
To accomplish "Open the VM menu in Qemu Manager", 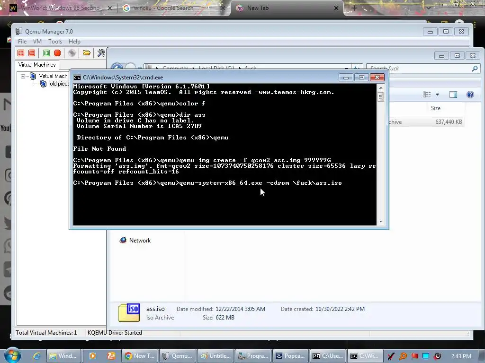I will [37, 42].
